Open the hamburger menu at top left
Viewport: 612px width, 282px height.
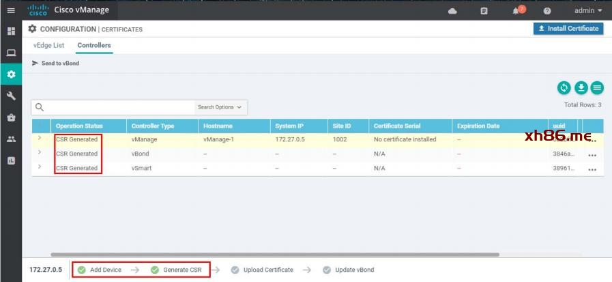point(10,10)
